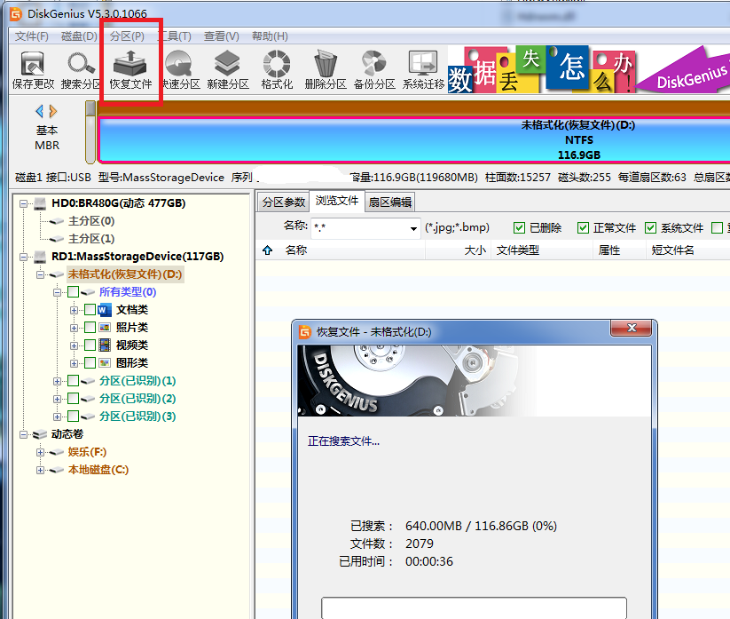Select the 未格式化(恢复文件)(D:) tree item
730x619 pixels.
click(125, 274)
